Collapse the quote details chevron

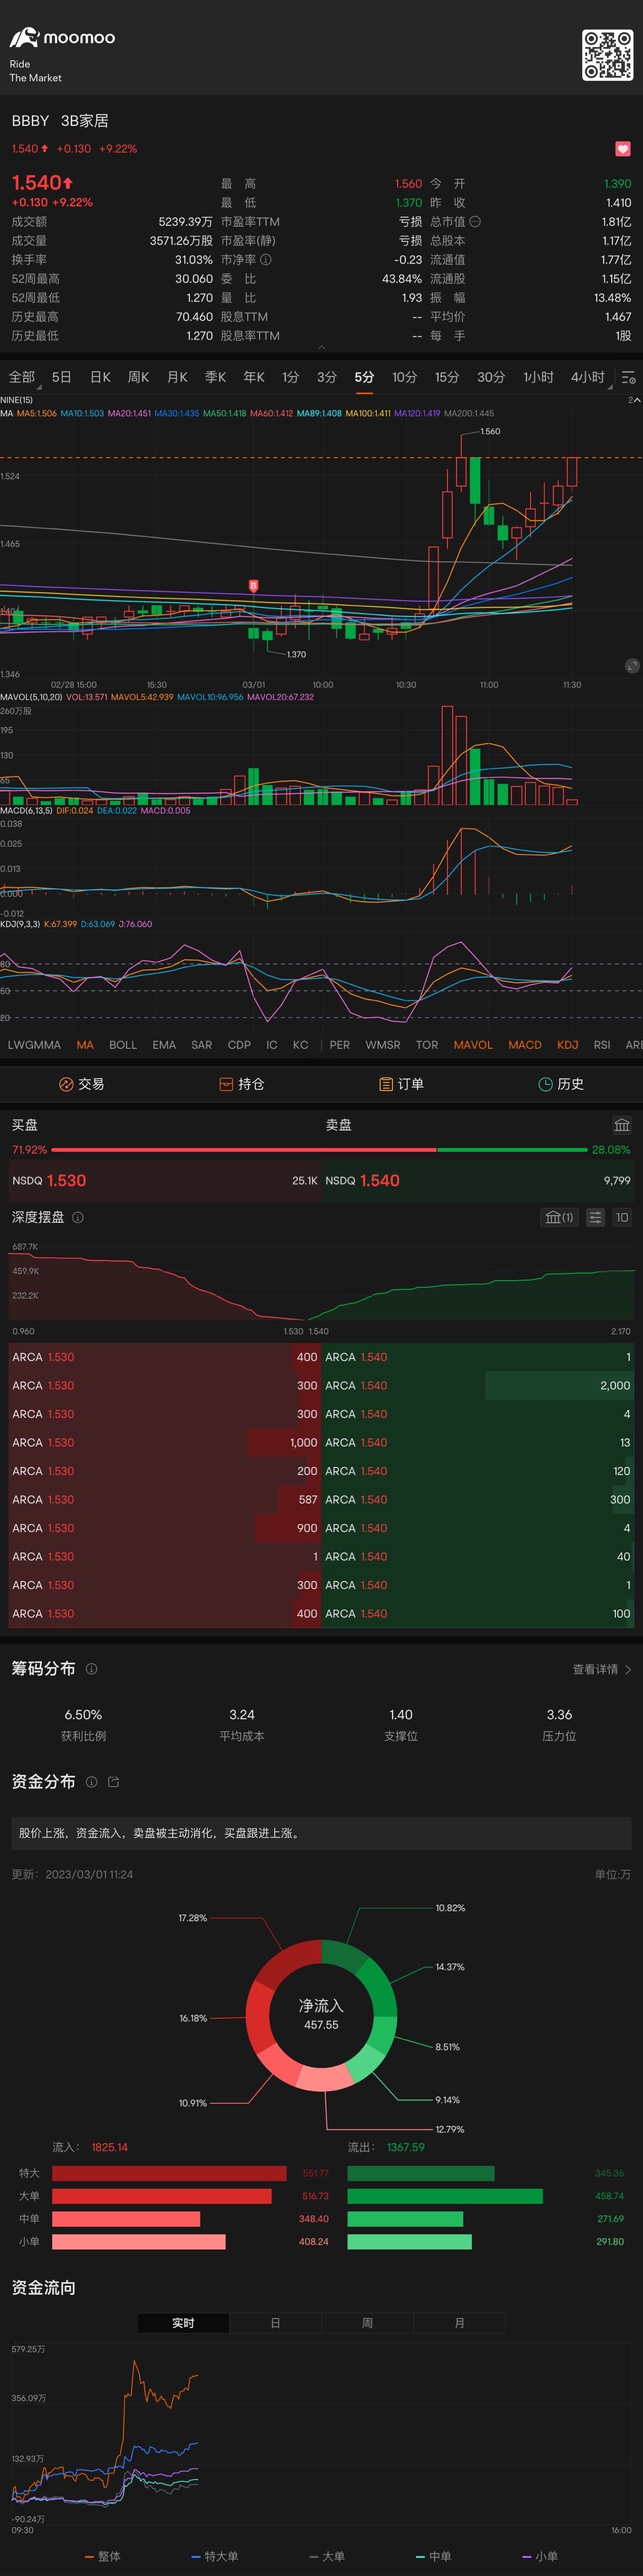[x=321, y=347]
